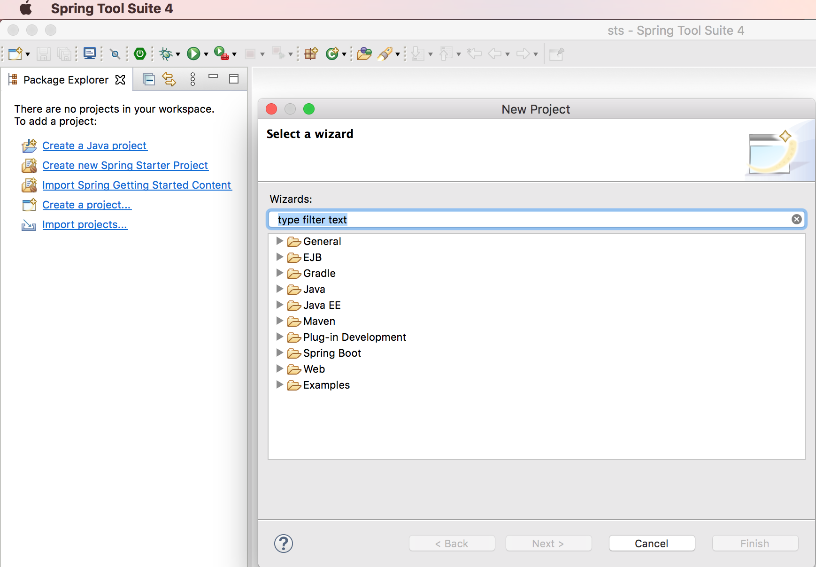816x567 pixels.
Task: Expand the Web wizard folder
Action: tap(279, 368)
